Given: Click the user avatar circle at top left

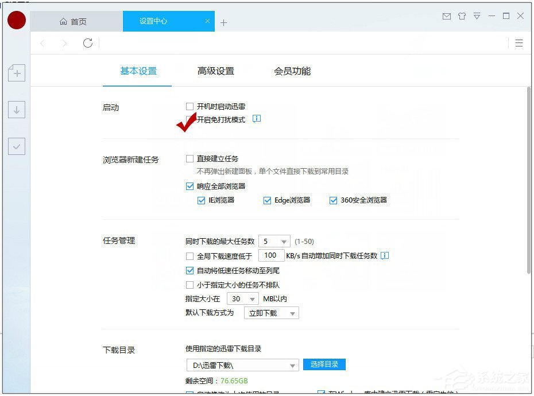Looking at the screenshot, I should click(16, 20).
